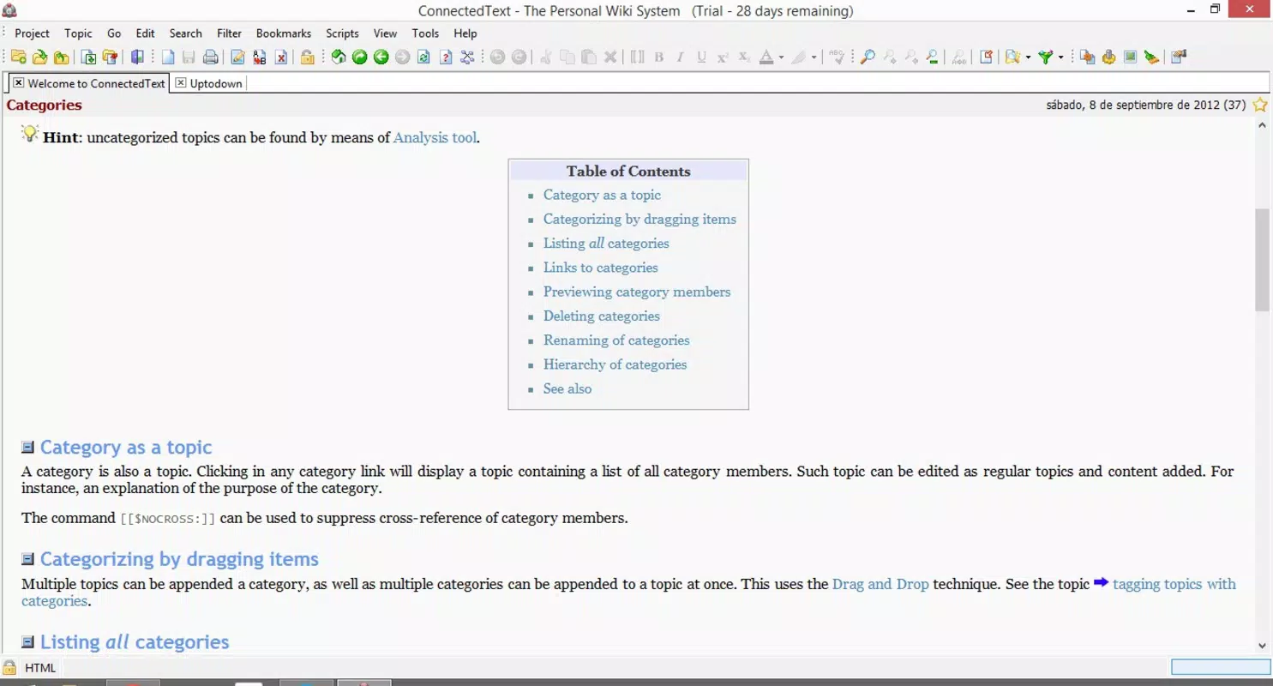Collapse the 'Category as a topic' section
The width and height of the screenshot is (1273, 686).
click(x=27, y=447)
